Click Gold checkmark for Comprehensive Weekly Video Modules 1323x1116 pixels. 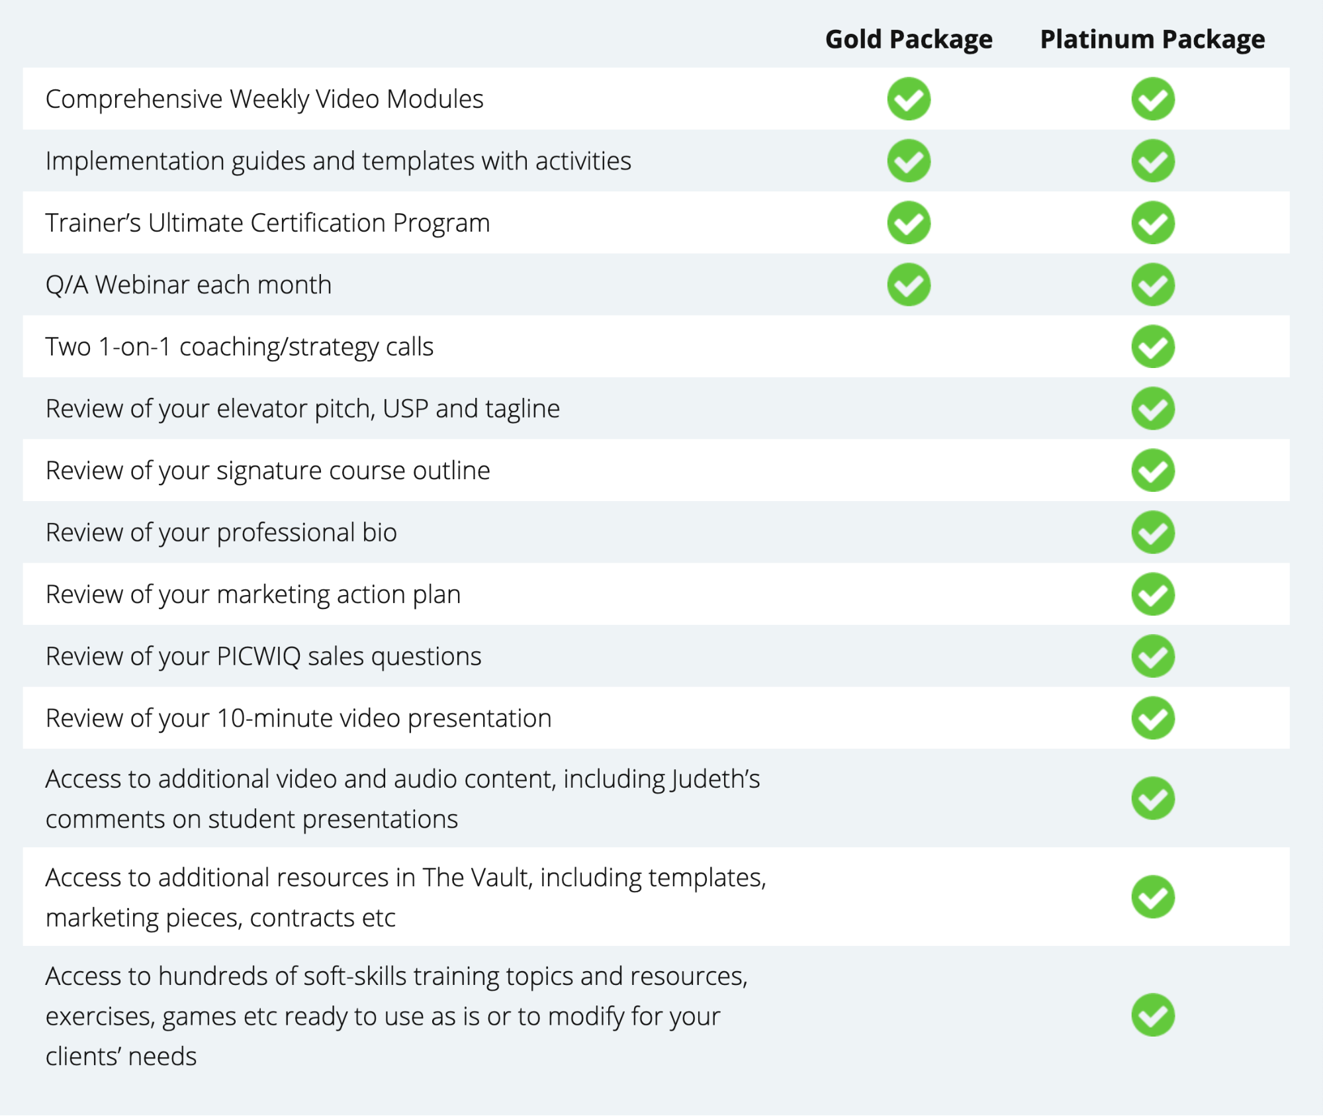coord(909,99)
